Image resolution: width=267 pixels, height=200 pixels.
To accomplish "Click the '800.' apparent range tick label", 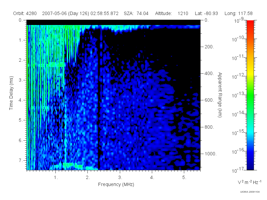I will tap(209, 127).
